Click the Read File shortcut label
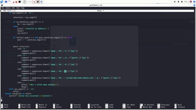This screenshot has width=196, height=110. click(x=26, y=107)
